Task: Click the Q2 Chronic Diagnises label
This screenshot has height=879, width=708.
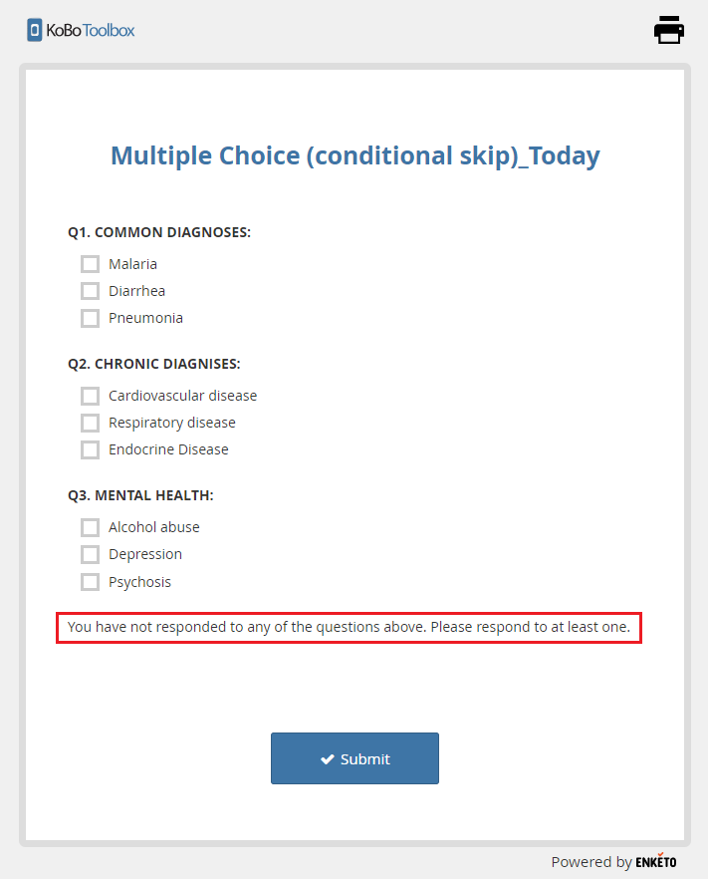Action: (154, 364)
